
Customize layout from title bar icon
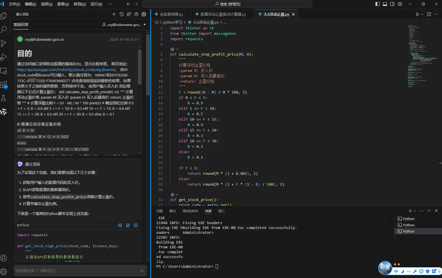[x=400, y=4]
